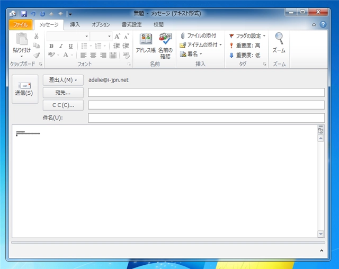Click the Help question mark icon
Image resolution: width=339 pixels, height=269 pixels.
(x=323, y=24)
